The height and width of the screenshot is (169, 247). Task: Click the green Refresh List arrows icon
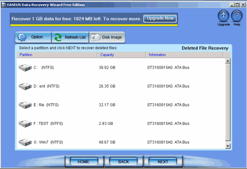(58, 38)
